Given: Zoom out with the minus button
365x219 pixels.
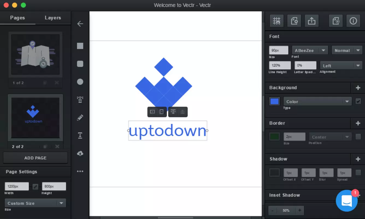Looking at the screenshot, I should click(x=272, y=211).
